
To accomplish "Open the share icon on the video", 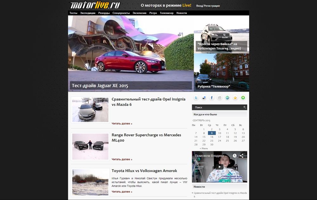I will click(241, 156).
